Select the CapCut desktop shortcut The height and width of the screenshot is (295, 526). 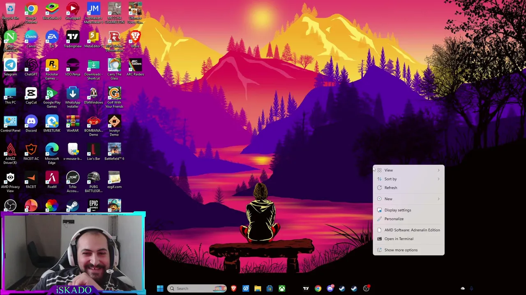[x=31, y=96]
